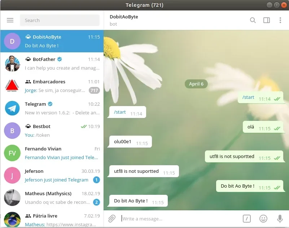This screenshot has width=289, height=228.
Task: Search within the DobitAoByte conversation
Action: [253, 20]
